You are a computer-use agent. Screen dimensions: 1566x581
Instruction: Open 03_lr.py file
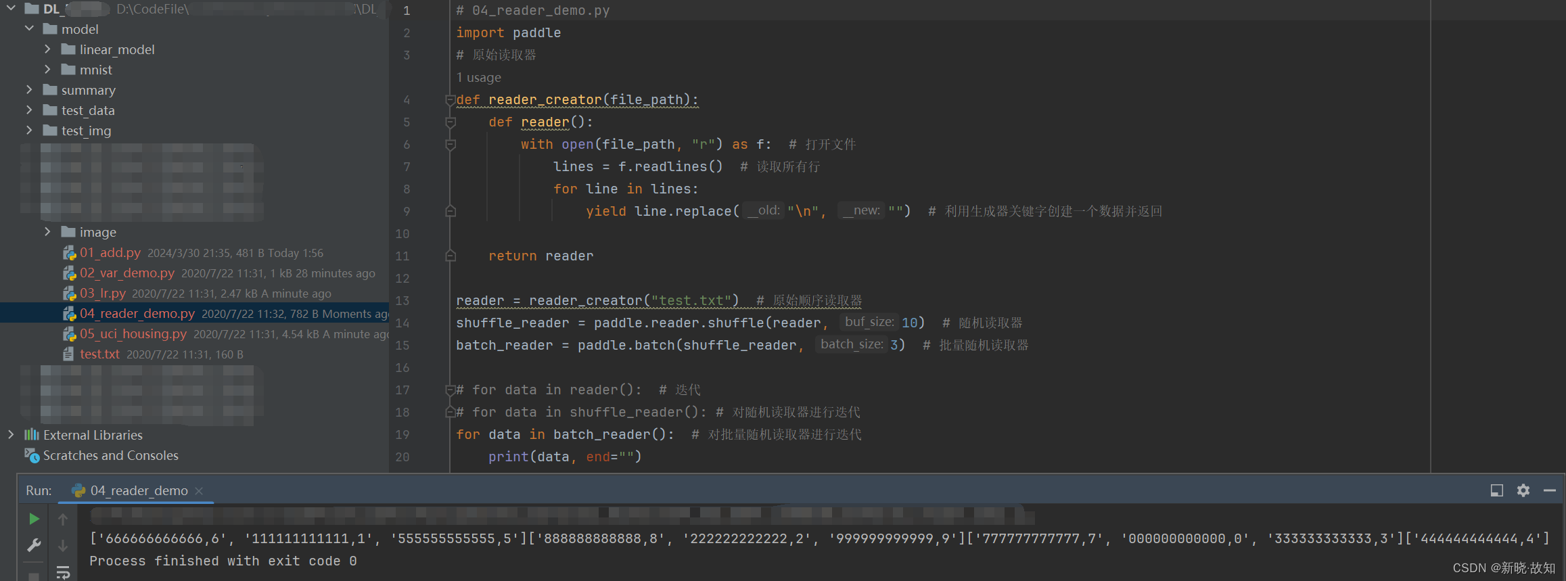[103, 293]
